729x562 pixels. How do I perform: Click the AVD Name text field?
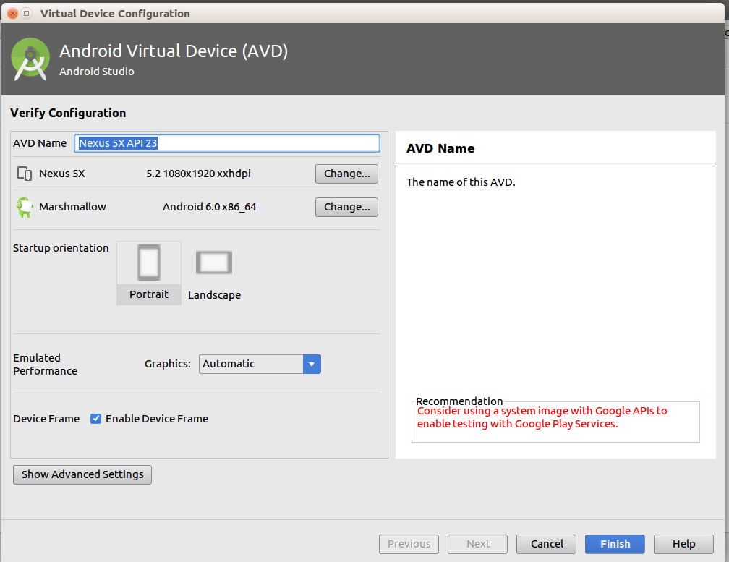click(226, 142)
